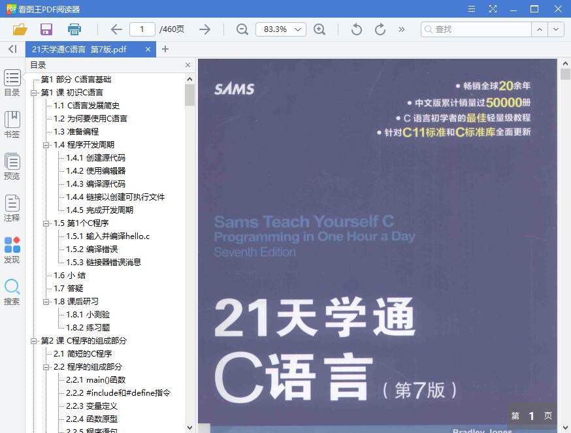The height and width of the screenshot is (433, 571).
Task: Jump to 1.6 小 结
Action: tap(69, 276)
